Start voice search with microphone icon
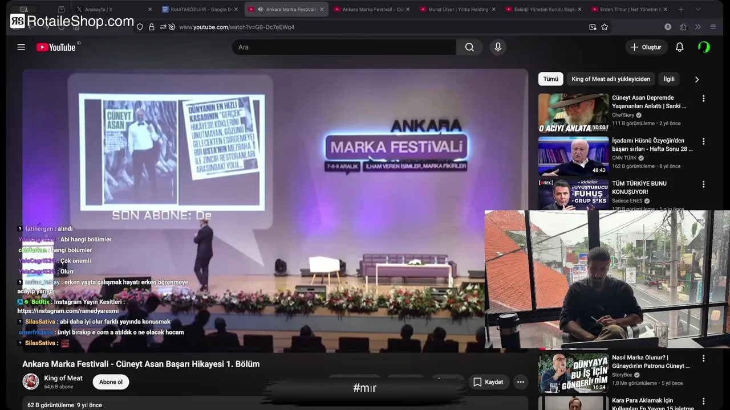The height and width of the screenshot is (410, 730). point(498,47)
